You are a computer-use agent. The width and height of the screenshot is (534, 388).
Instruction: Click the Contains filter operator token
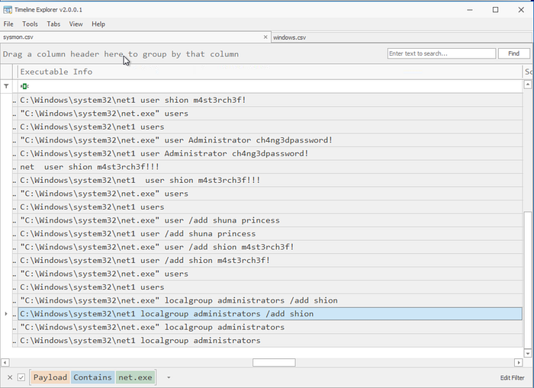(92, 377)
